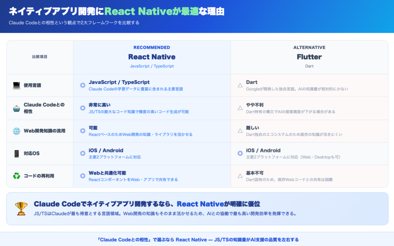The height and width of the screenshot is (246, 394).
Task: Click the Flutter column heading
Action: (x=309, y=57)
